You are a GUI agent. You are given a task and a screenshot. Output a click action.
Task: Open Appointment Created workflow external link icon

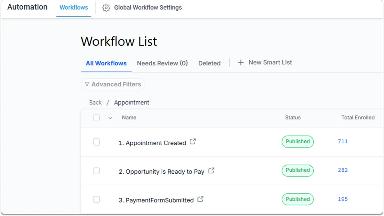pyautogui.click(x=193, y=141)
